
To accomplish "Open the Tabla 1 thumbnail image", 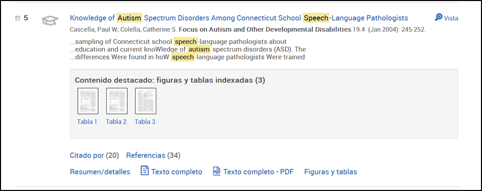I will [x=88, y=101].
